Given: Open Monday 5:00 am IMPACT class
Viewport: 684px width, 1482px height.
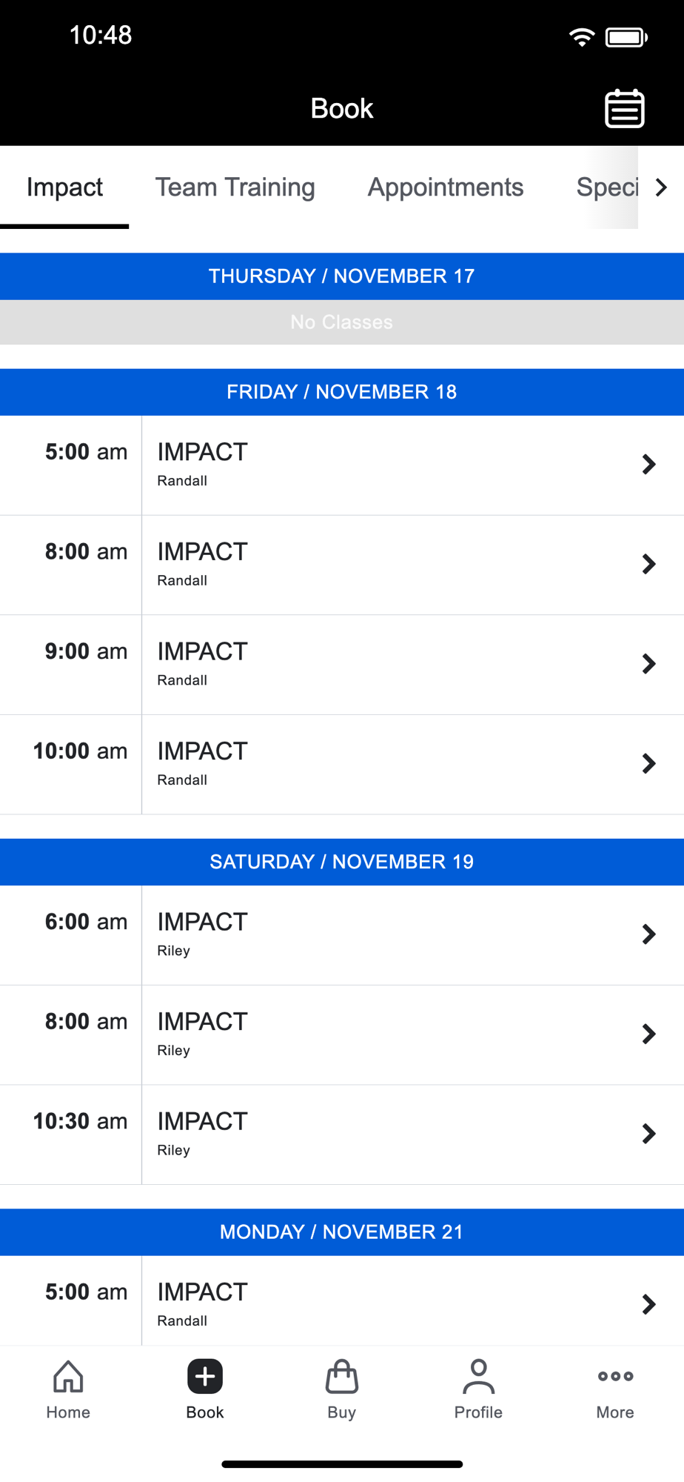Looking at the screenshot, I should [370, 1303].
